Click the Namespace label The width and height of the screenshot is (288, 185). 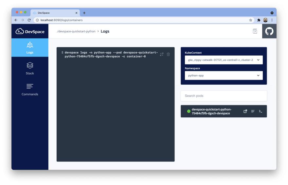[x=192, y=68]
